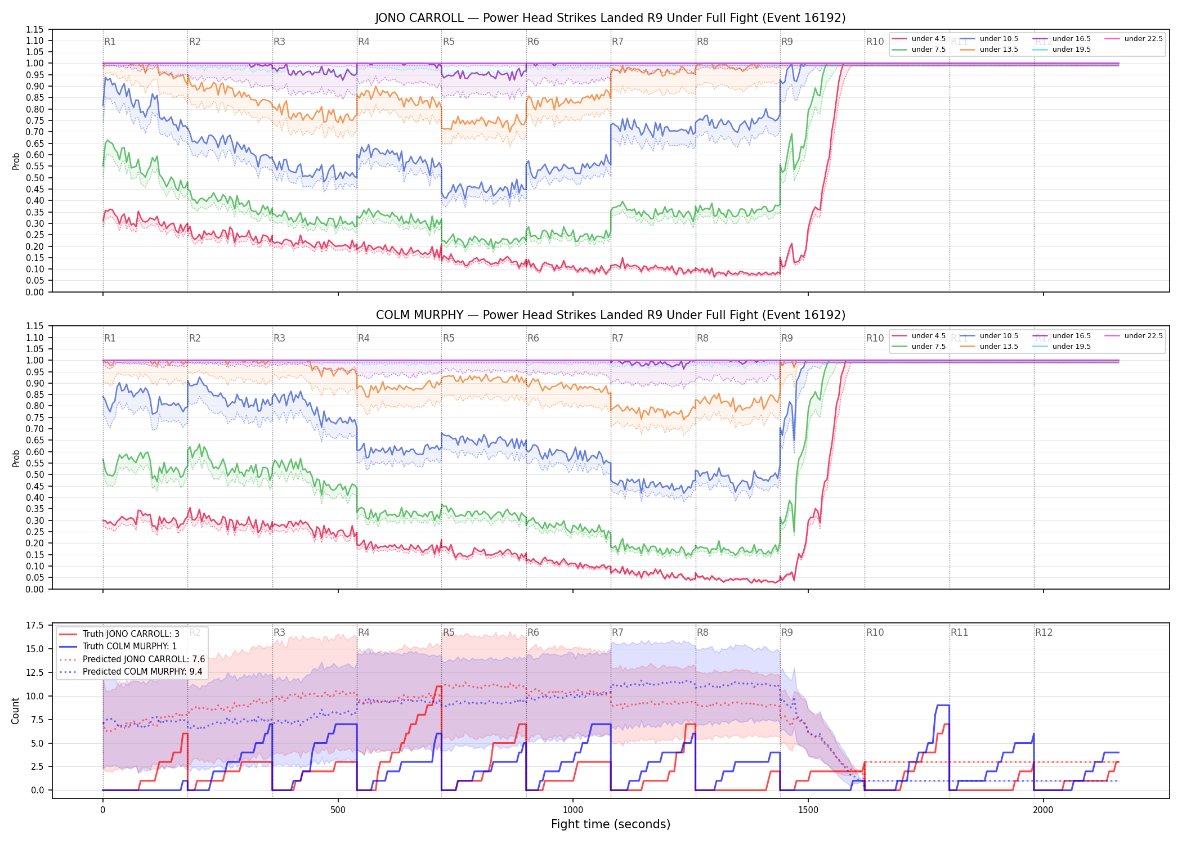Click the 'Prob' y-axis label of COLM MURPHY chart
The height and width of the screenshot is (844, 1182).
16,458
